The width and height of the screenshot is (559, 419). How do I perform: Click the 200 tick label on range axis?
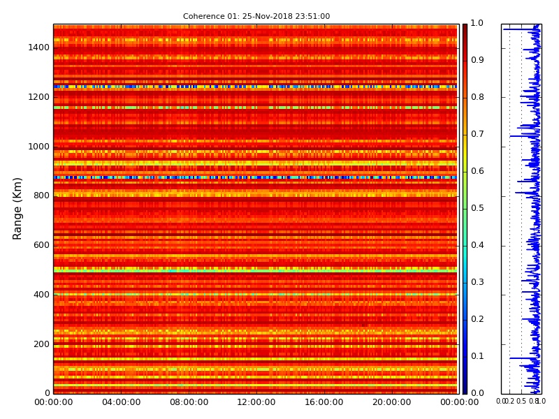point(42,344)
